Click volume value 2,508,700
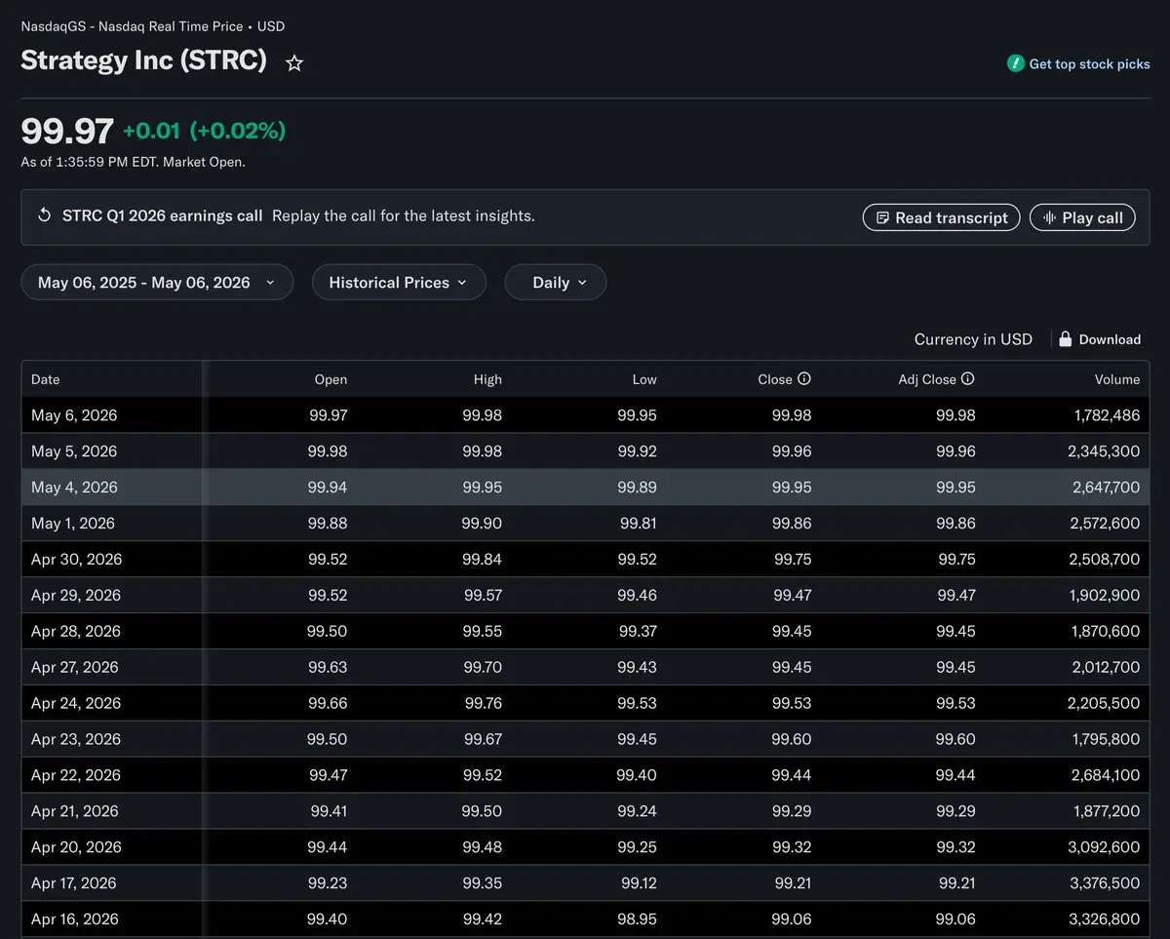The width and height of the screenshot is (1170, 939). pyautogui.click(x=1104, y=560)
